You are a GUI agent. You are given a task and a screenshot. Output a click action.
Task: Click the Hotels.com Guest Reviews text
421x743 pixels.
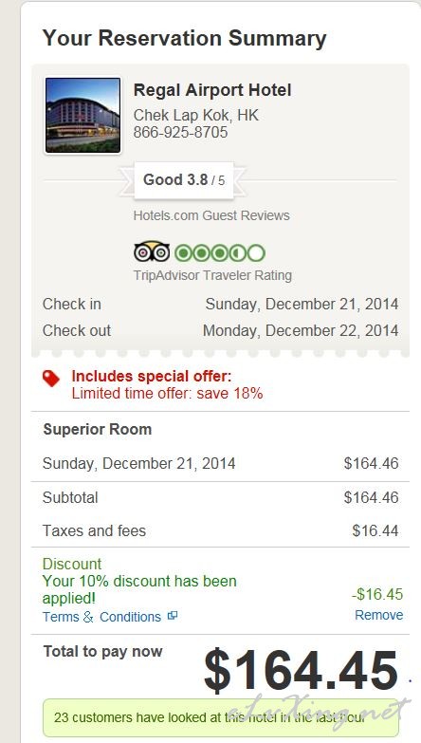pos(211,215)
